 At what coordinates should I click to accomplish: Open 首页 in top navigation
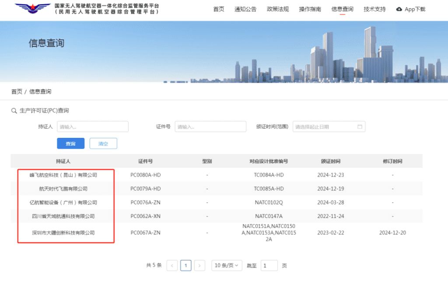[x=218, y=9]
